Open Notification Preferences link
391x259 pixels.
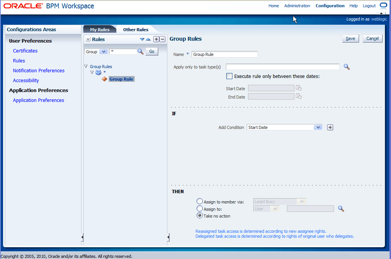coord(39,70)
